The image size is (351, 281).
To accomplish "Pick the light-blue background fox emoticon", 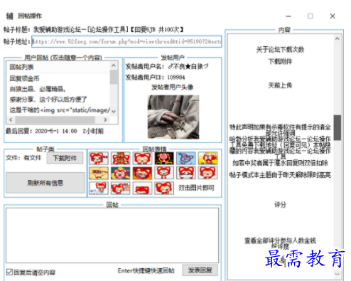I will coord(186,158).
